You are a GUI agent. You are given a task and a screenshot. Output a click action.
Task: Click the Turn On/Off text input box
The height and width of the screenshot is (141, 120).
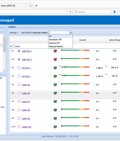point(59,32)
